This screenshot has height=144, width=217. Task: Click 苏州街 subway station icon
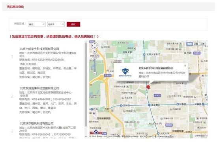pyautogui.click(x=121, y=105)
